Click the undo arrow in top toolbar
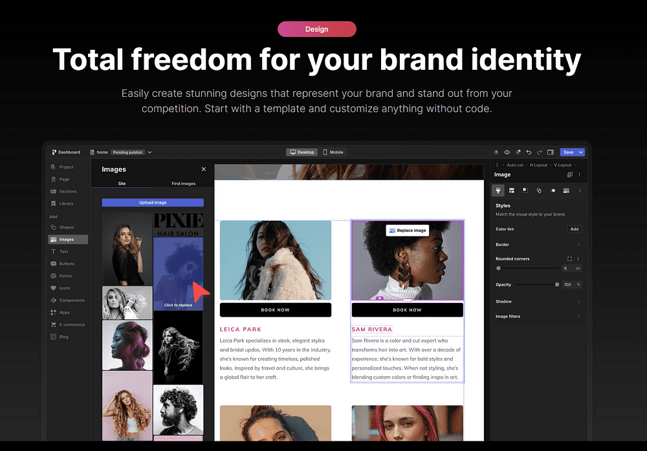 [529, 152]
